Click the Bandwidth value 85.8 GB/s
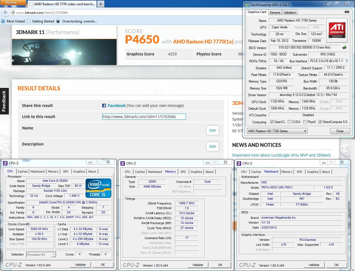355x271 pixels. [x=333, y=88]
